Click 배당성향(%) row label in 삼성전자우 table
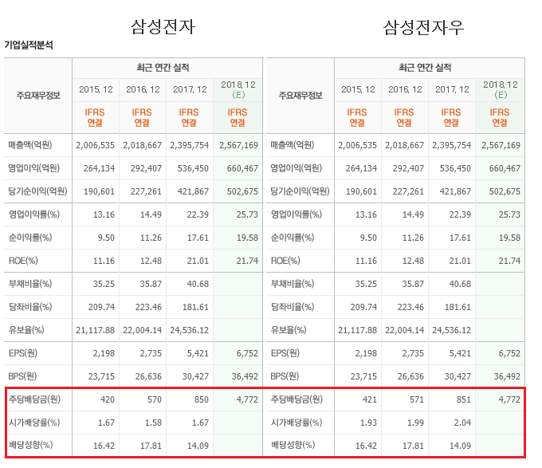Viewport: 542px width, 468px height. click(293, 445)
